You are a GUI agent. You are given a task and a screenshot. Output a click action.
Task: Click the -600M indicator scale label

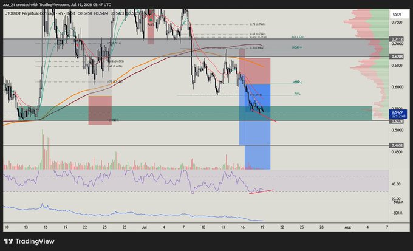(x=397, y=213)
